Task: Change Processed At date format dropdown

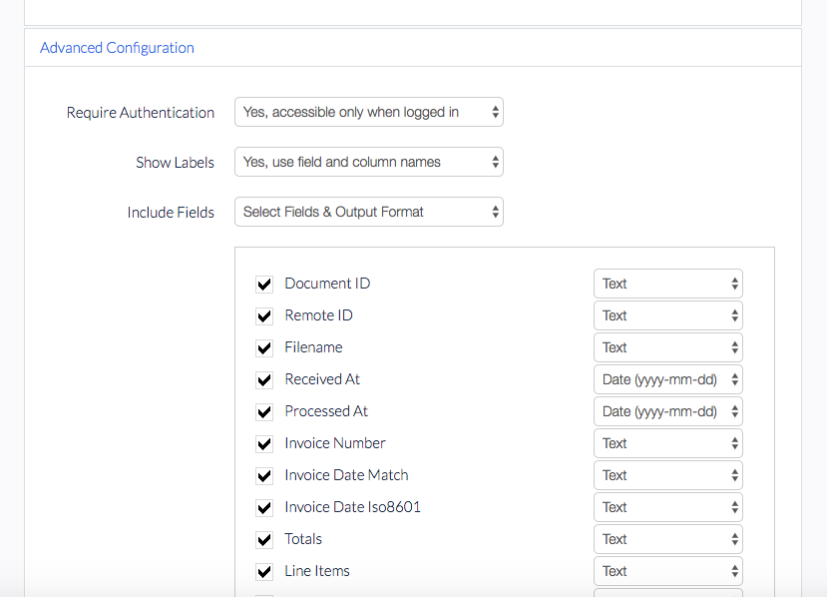Action: tap(668, 411)
